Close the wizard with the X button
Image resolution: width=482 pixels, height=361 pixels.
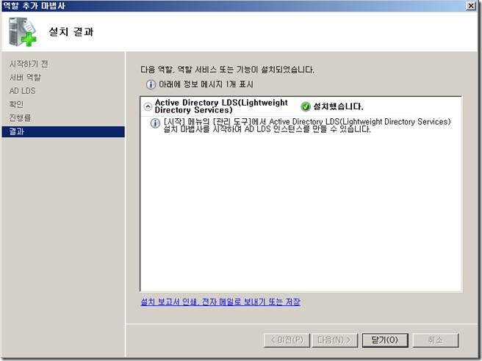[x=471, y=6]
